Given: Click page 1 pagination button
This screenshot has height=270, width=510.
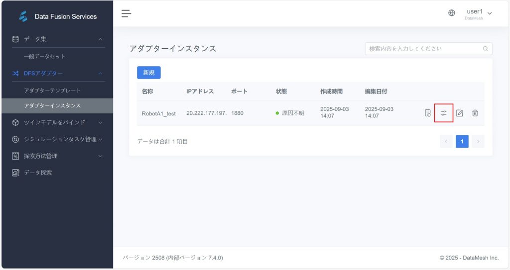Looking at the screenshot, I should pos(462,142).
